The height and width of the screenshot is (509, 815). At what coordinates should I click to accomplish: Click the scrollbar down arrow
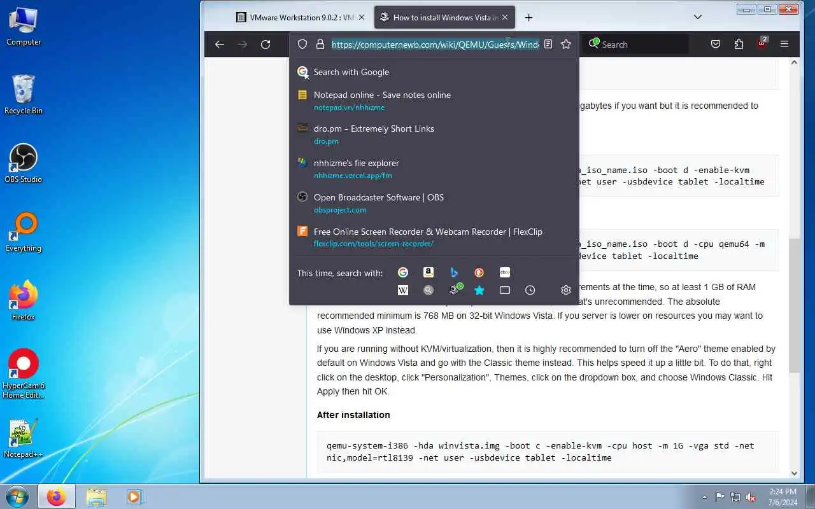tap(794, 473)
